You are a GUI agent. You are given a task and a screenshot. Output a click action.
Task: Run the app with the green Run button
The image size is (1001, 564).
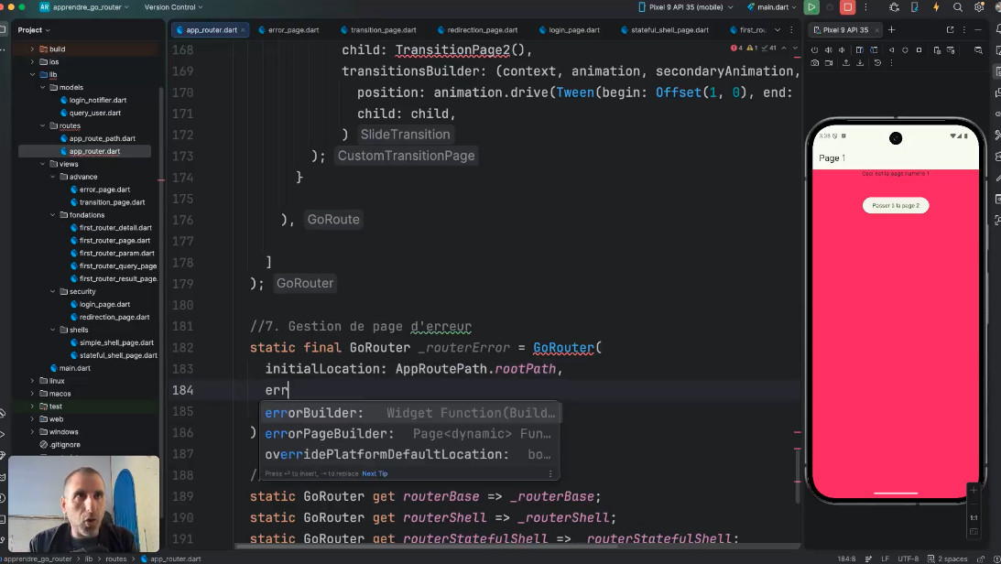[811, 7]
